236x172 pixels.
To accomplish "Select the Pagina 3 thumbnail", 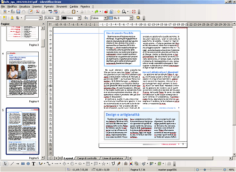I will 23,34.
